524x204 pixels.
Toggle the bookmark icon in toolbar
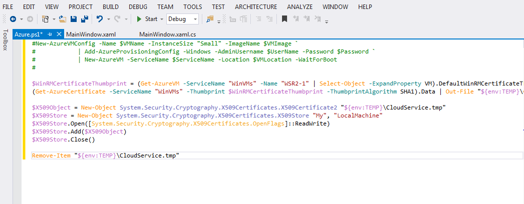284,19
